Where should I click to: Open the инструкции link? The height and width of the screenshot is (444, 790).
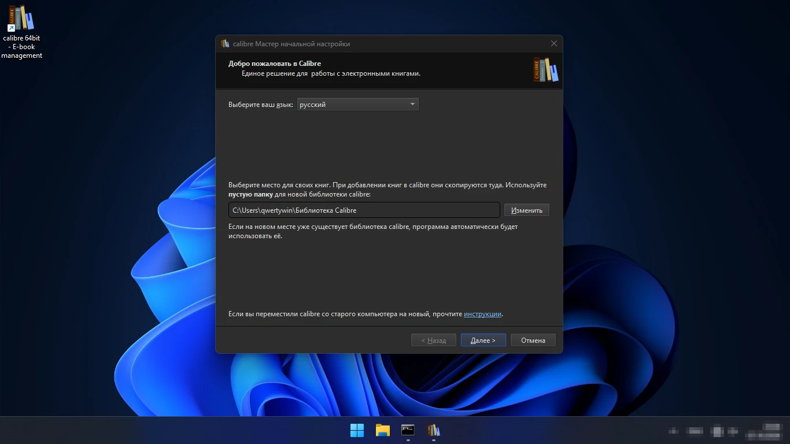[482, 314]
